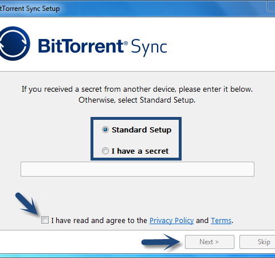275x258 pixels.
Task: Click the BitTorrent Sync Setup title bar
Action: pos(133,9)
